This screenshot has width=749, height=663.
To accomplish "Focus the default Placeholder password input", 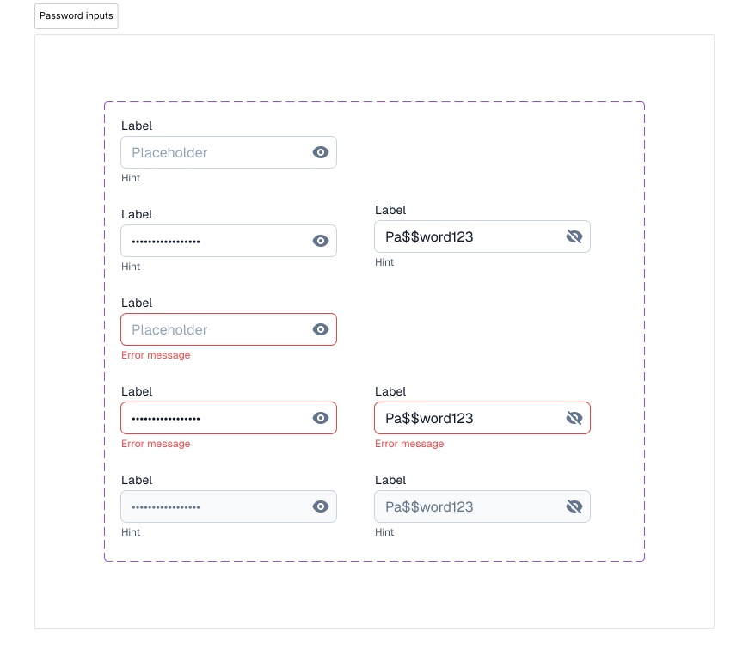I will (x=229, y=152).
